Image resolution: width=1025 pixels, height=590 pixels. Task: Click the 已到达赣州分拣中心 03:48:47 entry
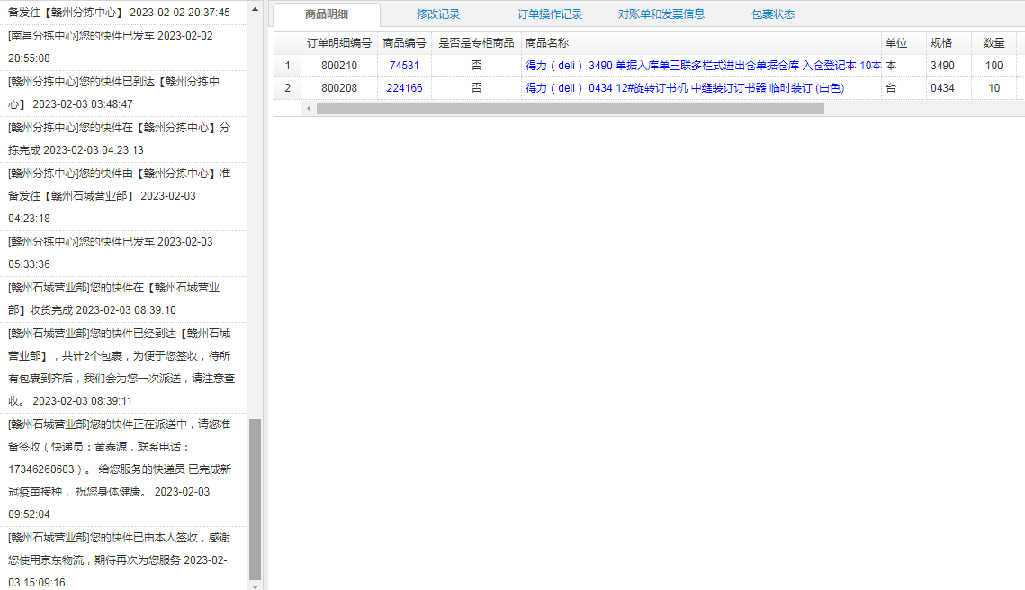(123, 93)
